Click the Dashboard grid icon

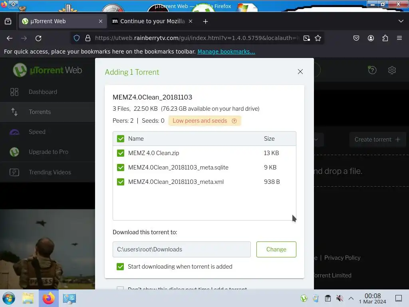(x=14, y=92)
